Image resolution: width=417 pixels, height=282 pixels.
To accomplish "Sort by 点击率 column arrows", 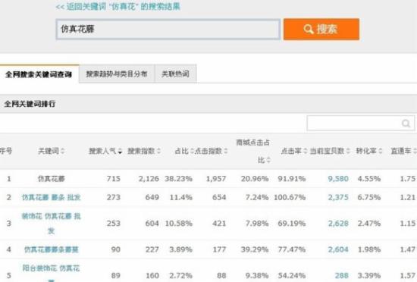I will point(306,151).
